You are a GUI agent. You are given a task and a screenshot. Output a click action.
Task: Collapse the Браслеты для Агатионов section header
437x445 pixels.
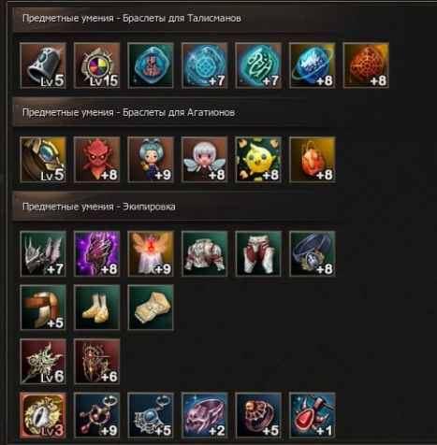tap(225, 112)
